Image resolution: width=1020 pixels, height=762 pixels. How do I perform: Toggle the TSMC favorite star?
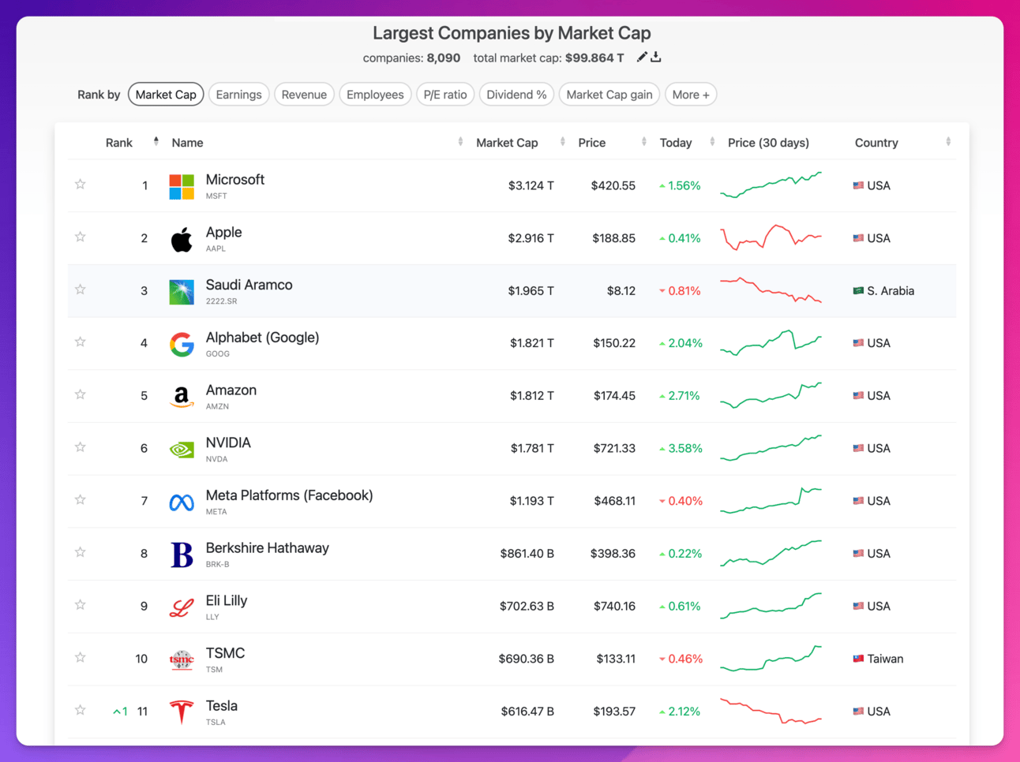tap(81, 657)
